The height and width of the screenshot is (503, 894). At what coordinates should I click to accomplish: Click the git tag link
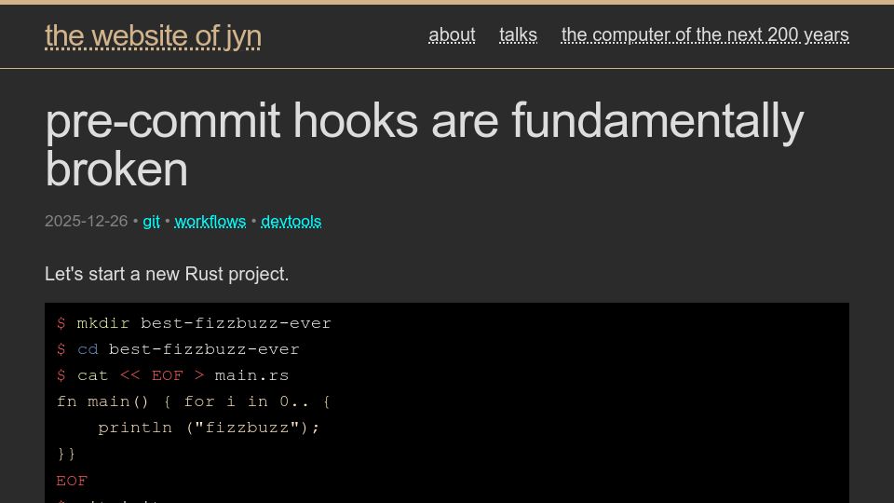151,222
